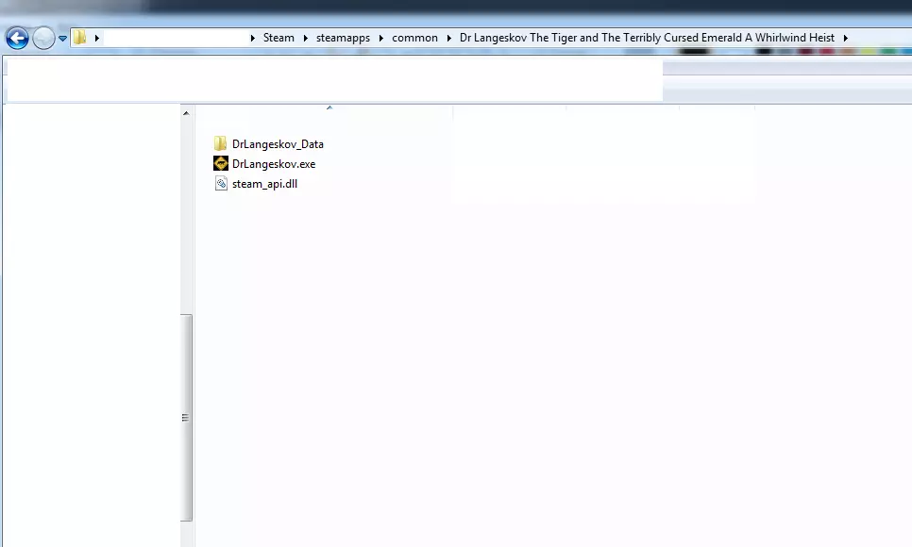This screenshot has height=547, width=912.
Task: Click the greyed-out Forward navigation button
Action: [x=43, y=39]
